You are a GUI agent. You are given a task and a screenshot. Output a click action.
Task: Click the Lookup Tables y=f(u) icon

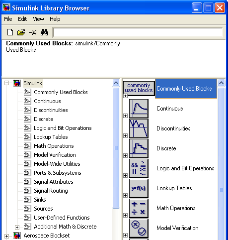pos(139,188)
